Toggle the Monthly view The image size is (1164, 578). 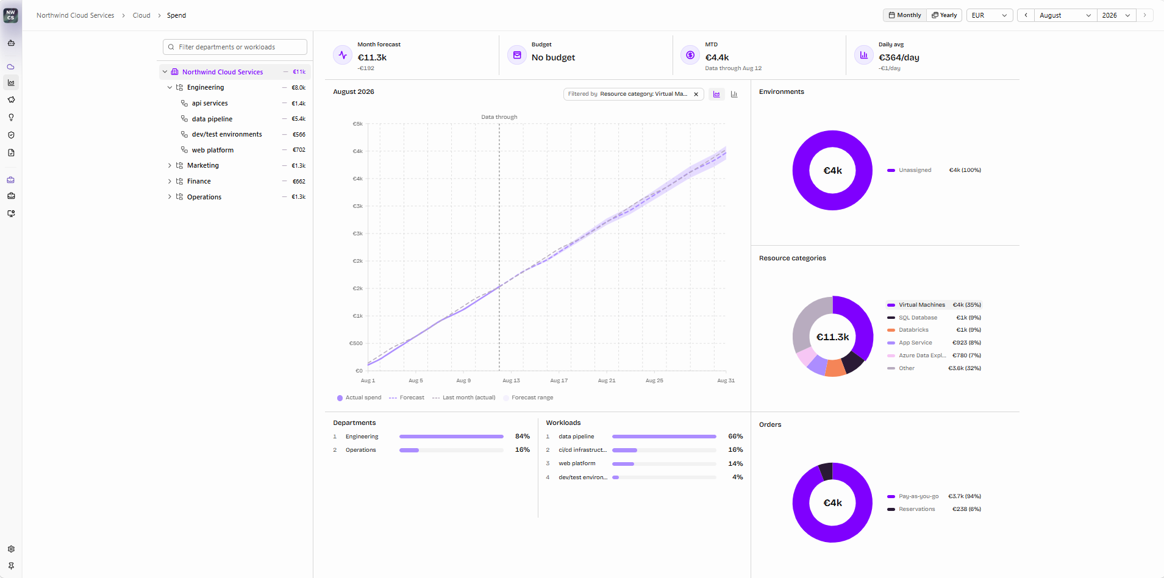905,15
